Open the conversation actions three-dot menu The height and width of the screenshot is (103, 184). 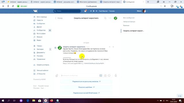point(110,18)
